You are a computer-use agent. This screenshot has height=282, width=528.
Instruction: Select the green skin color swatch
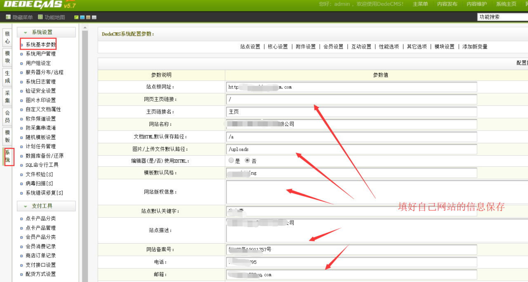[76, 17]
